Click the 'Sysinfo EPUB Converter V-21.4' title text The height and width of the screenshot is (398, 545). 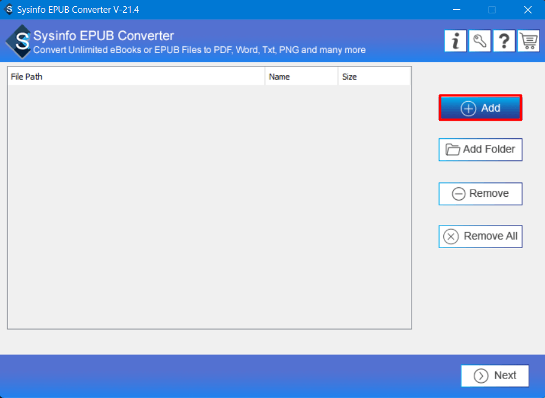(x=78, y=10)
